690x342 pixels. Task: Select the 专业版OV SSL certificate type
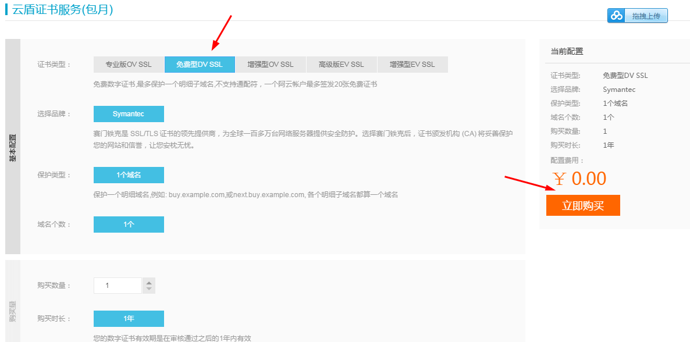129,64
